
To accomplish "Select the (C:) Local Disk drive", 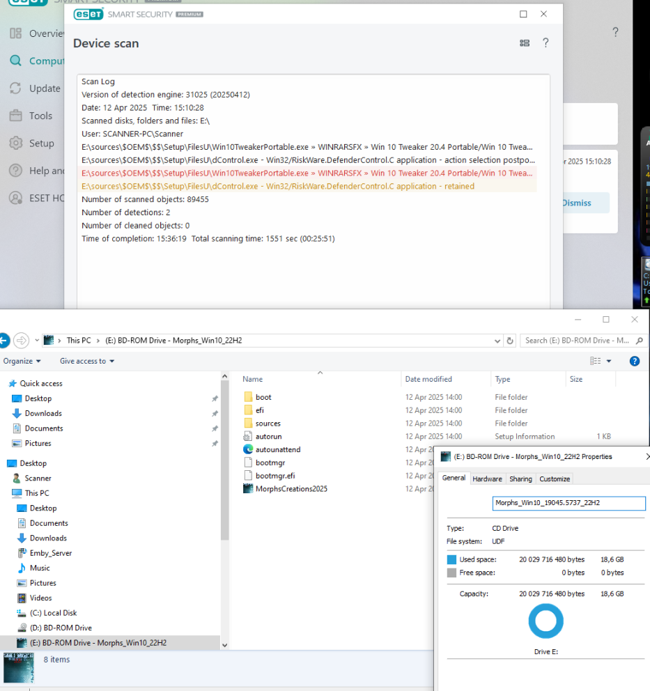I will [53, 612].
